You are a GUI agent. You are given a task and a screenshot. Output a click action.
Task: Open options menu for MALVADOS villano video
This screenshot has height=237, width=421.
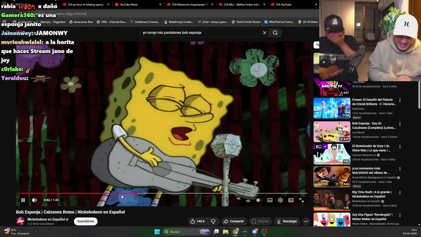400,169
